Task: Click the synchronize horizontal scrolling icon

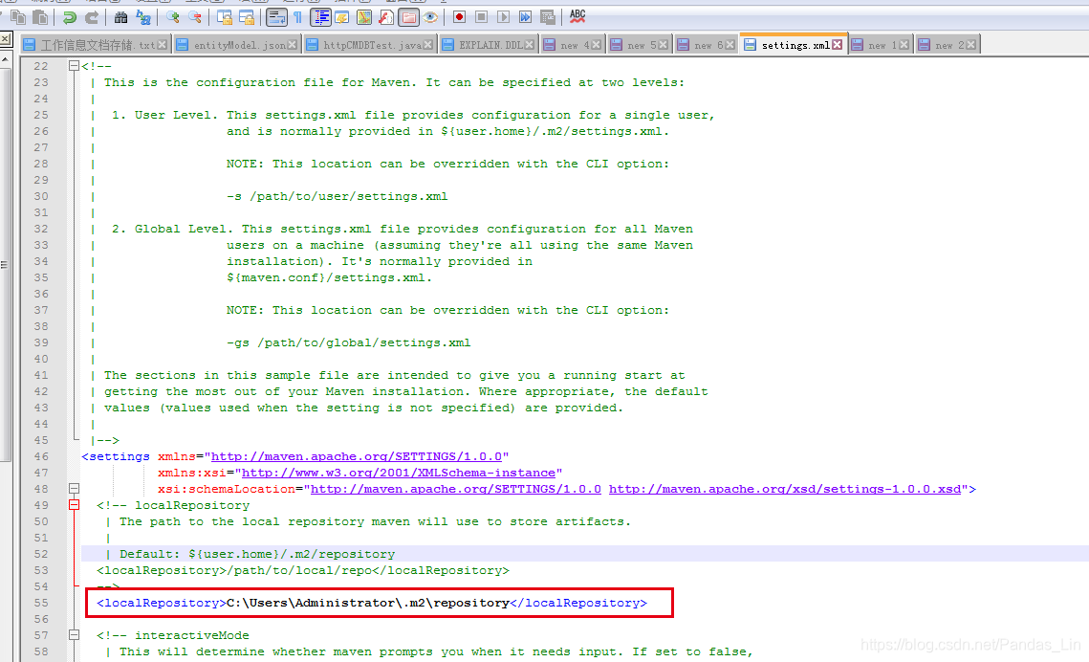Action: click(x=247, y=17)
